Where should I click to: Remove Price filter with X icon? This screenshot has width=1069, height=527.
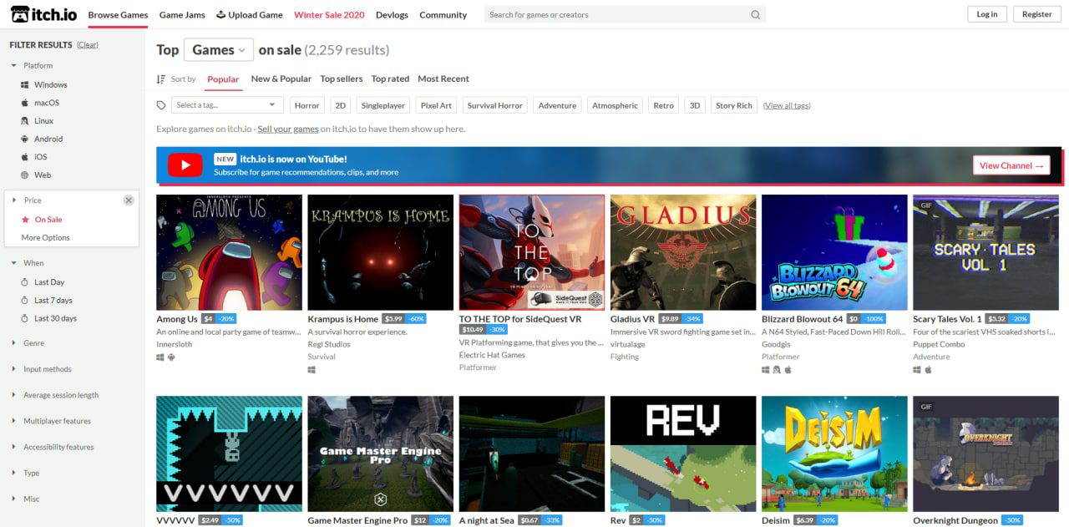pos(129,200)
